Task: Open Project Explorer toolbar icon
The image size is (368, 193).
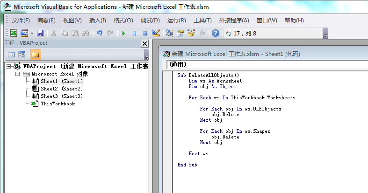Action: click(169, 33)
